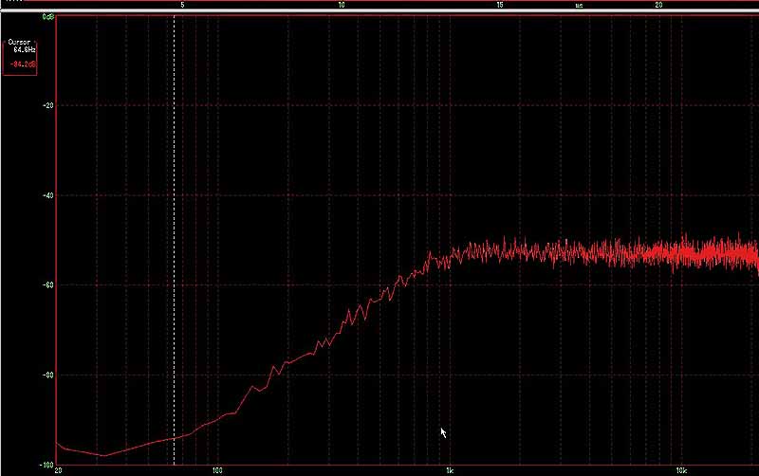Click the 20 Hz frequency axis label
Image resolution: width=759 pixels, height=476 pixels.
[x=59, y=470]
